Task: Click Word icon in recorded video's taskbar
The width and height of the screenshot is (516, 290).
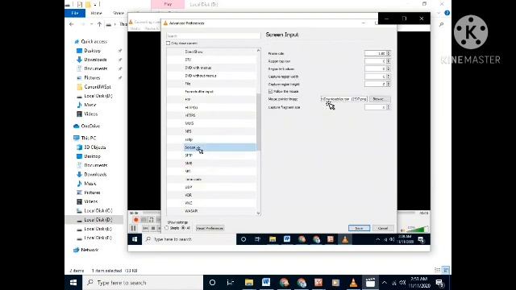Action: coord(287,239)
